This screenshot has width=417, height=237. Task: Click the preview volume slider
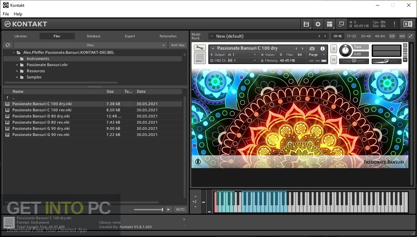[148, 210]
